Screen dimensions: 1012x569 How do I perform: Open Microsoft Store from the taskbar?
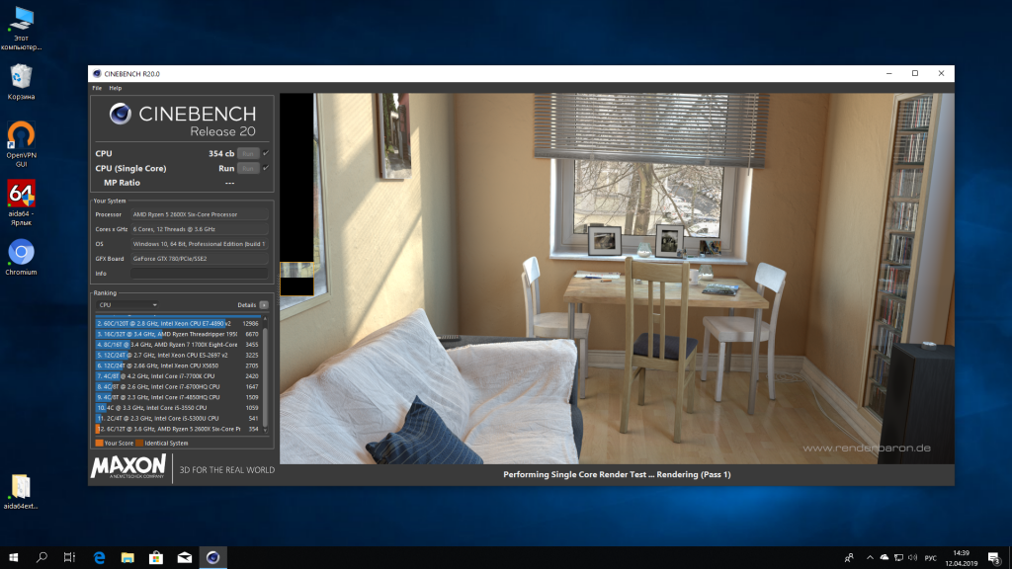(155, 558)
